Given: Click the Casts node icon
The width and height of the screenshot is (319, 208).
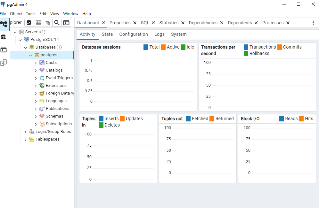Looking at the screenshot, I should (x=42, y=63).
